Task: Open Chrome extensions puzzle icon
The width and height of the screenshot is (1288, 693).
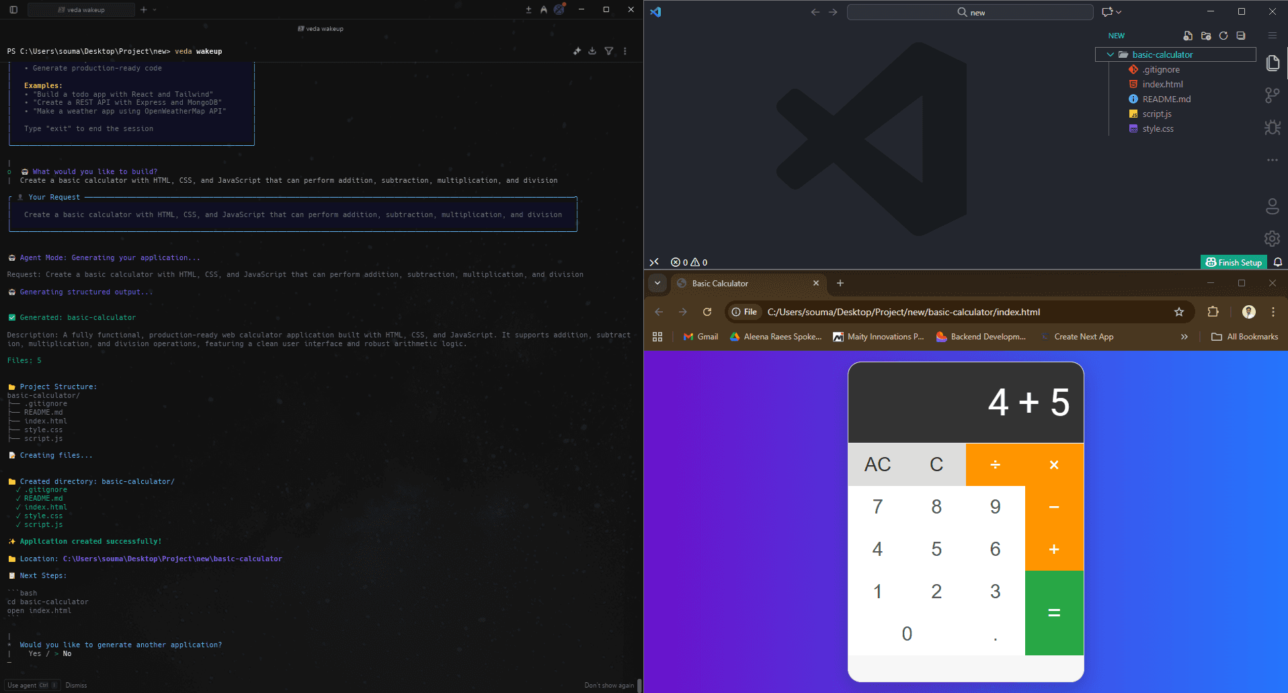Action: [1213, 312]
